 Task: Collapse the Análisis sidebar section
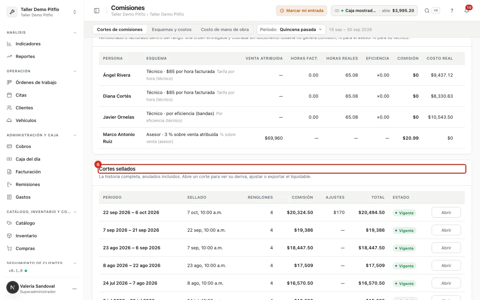click(x=75, y=33)
